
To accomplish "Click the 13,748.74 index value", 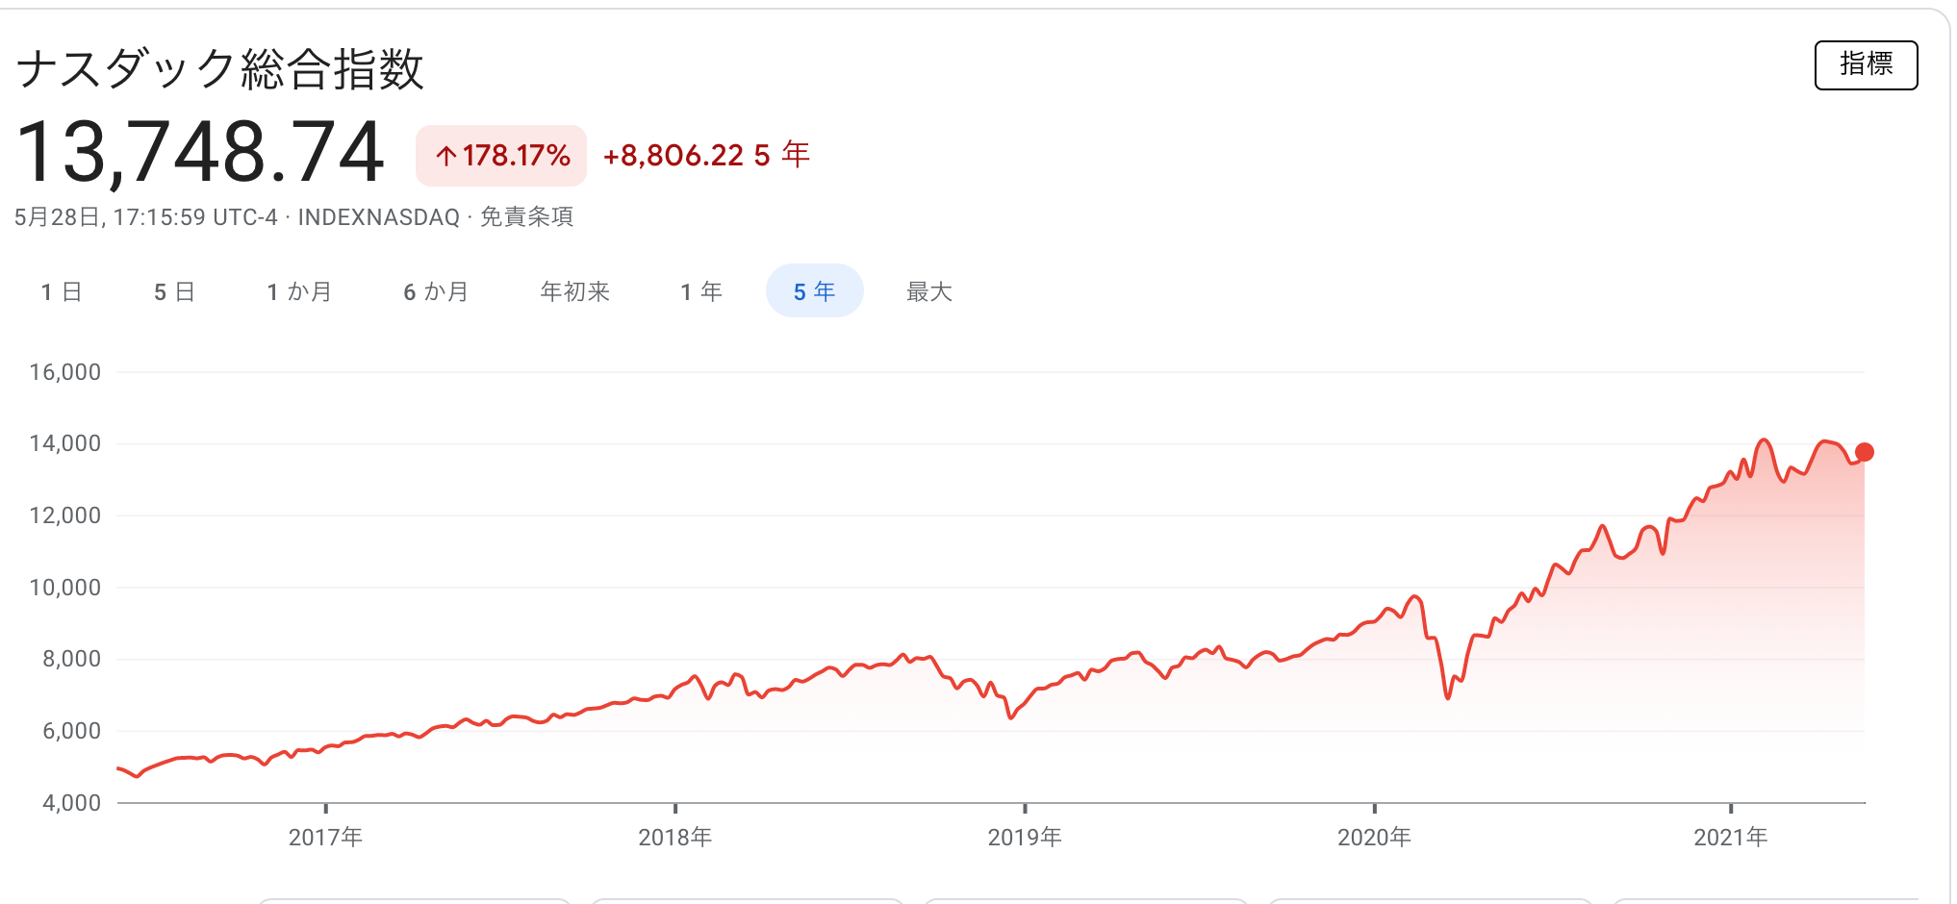I will point(200,152).
